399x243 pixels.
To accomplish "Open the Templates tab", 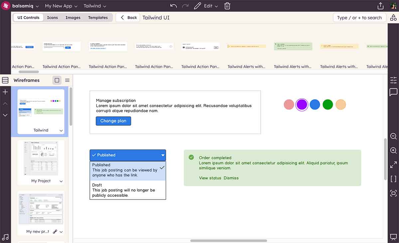I will coord(98,18).
